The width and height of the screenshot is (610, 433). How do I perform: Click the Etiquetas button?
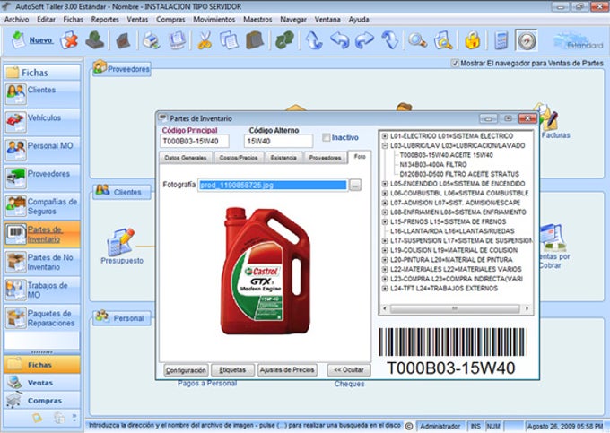(232, 370)
